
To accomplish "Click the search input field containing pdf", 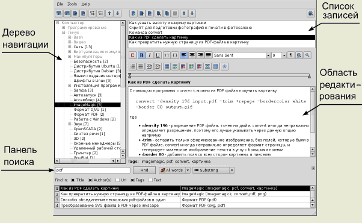I will [x=93, y=170].
